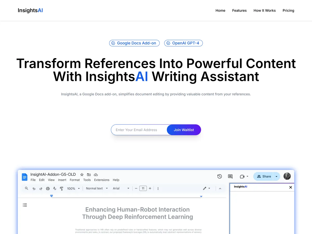Open the comments icon
Viewport: 312px width, 234px height.
(x=230, y=177)
